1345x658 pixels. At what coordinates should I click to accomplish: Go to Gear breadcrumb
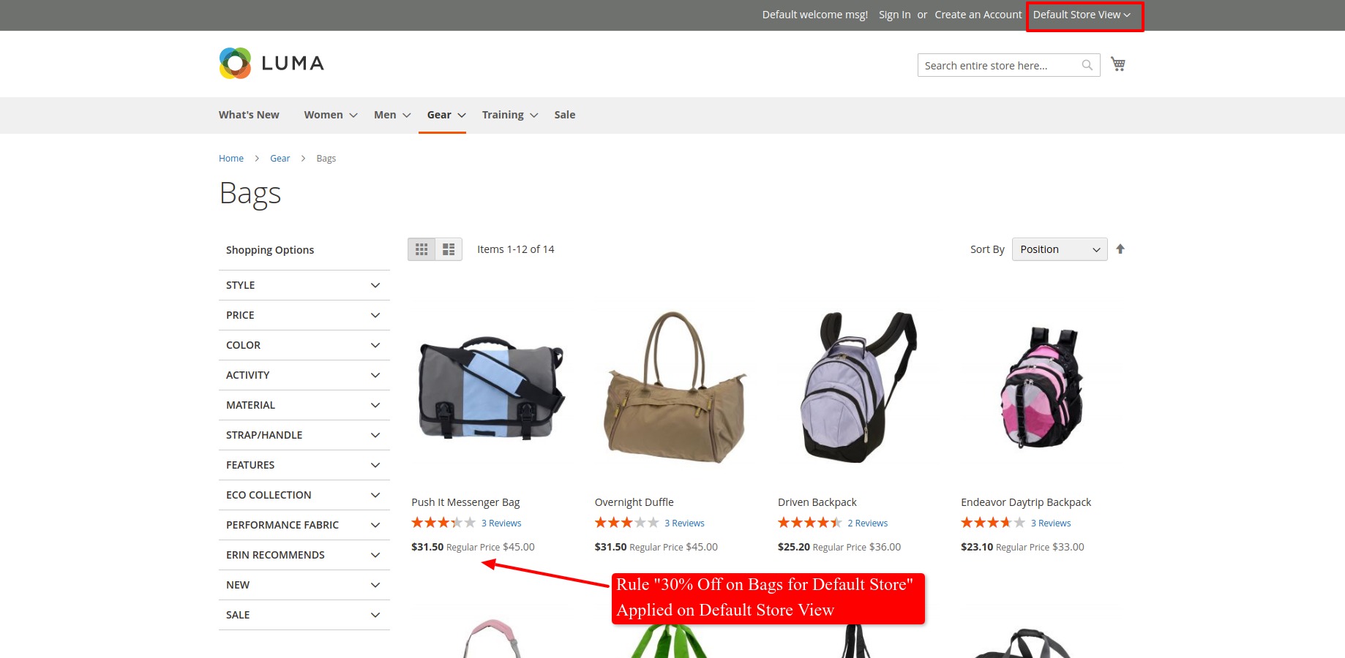(x=280, y=159)
